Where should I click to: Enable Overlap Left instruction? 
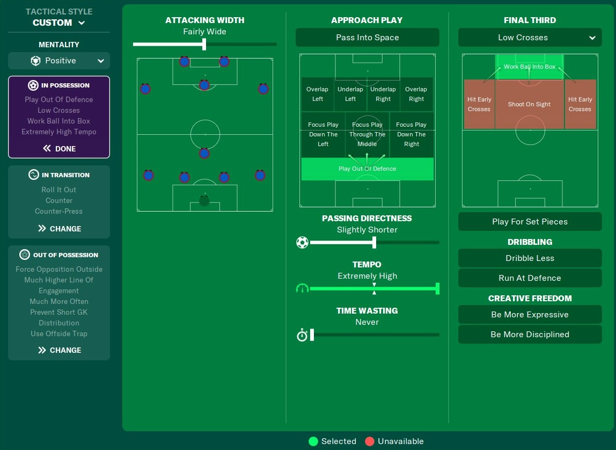point(318,94)
